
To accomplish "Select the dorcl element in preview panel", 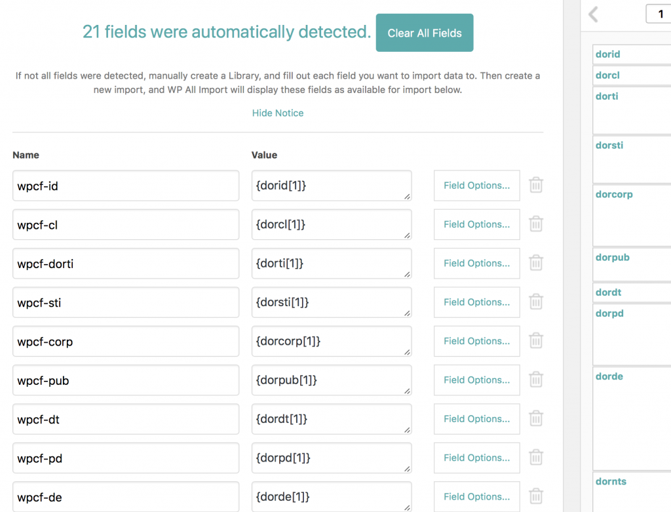I will tap(607, 75).
